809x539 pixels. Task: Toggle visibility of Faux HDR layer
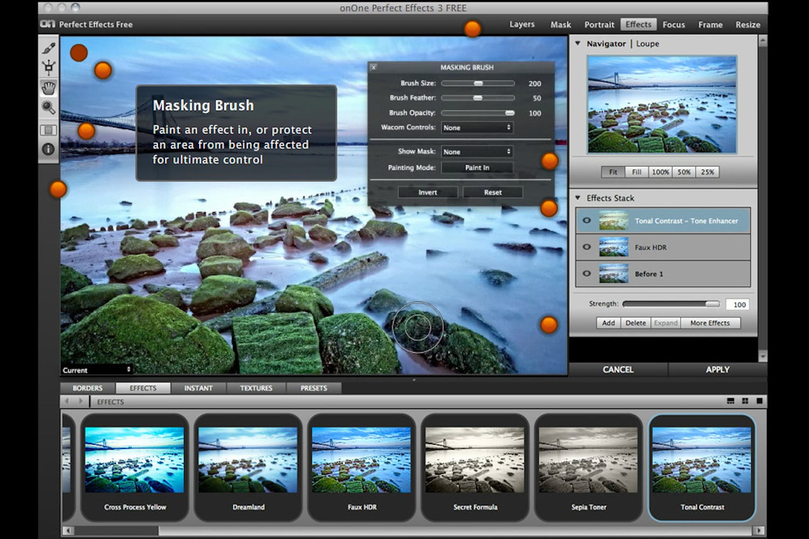coord(587,247)
